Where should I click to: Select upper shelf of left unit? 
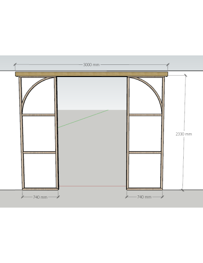39,115
